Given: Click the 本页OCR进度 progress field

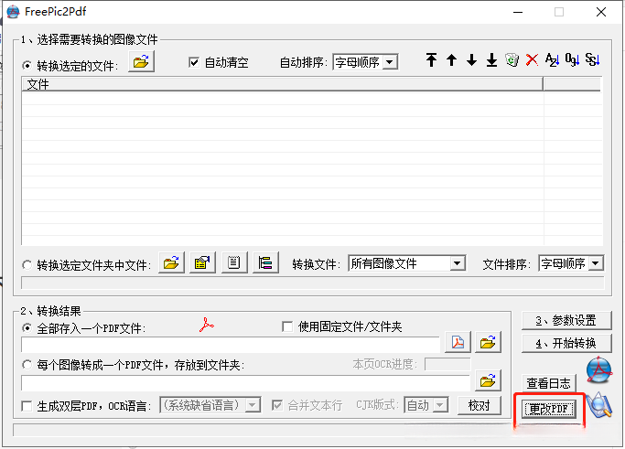Looking at the screenshot, I should click(447, 364).
